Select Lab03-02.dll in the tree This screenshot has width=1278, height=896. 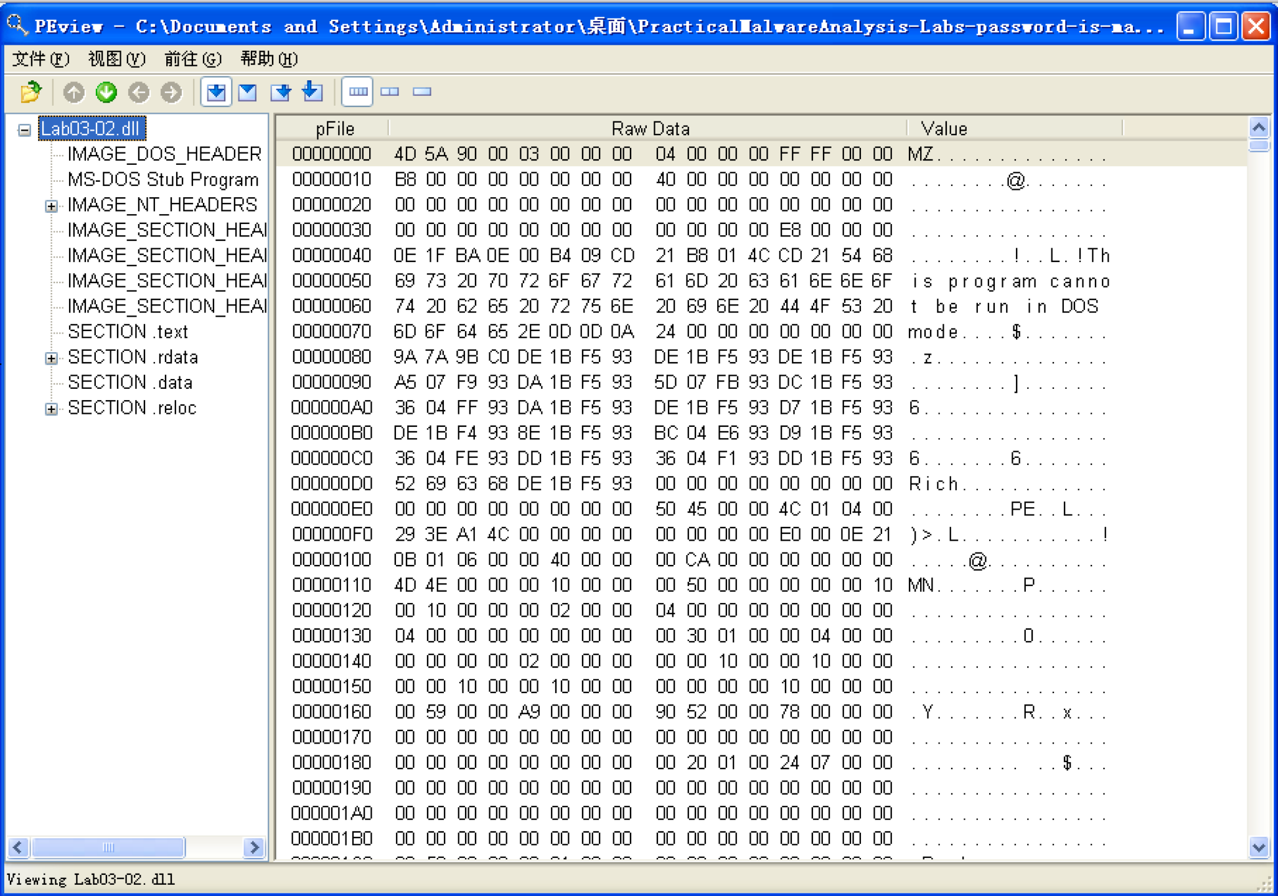[x=92, y=129]
